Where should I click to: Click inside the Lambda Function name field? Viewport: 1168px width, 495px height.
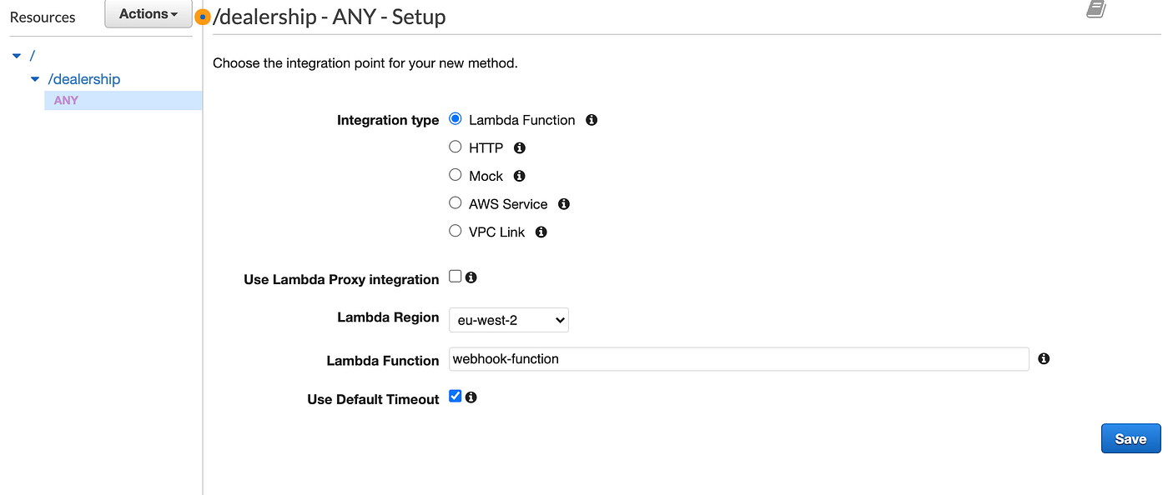[x=738, y=358]
